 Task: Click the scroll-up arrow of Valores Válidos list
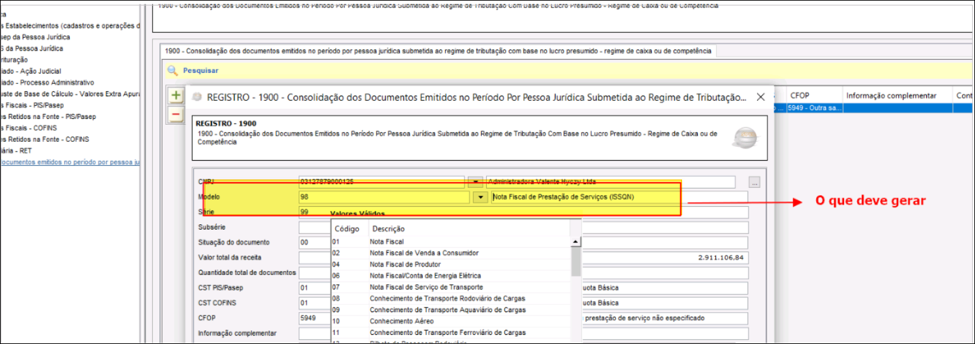click(x=576, y=242)
